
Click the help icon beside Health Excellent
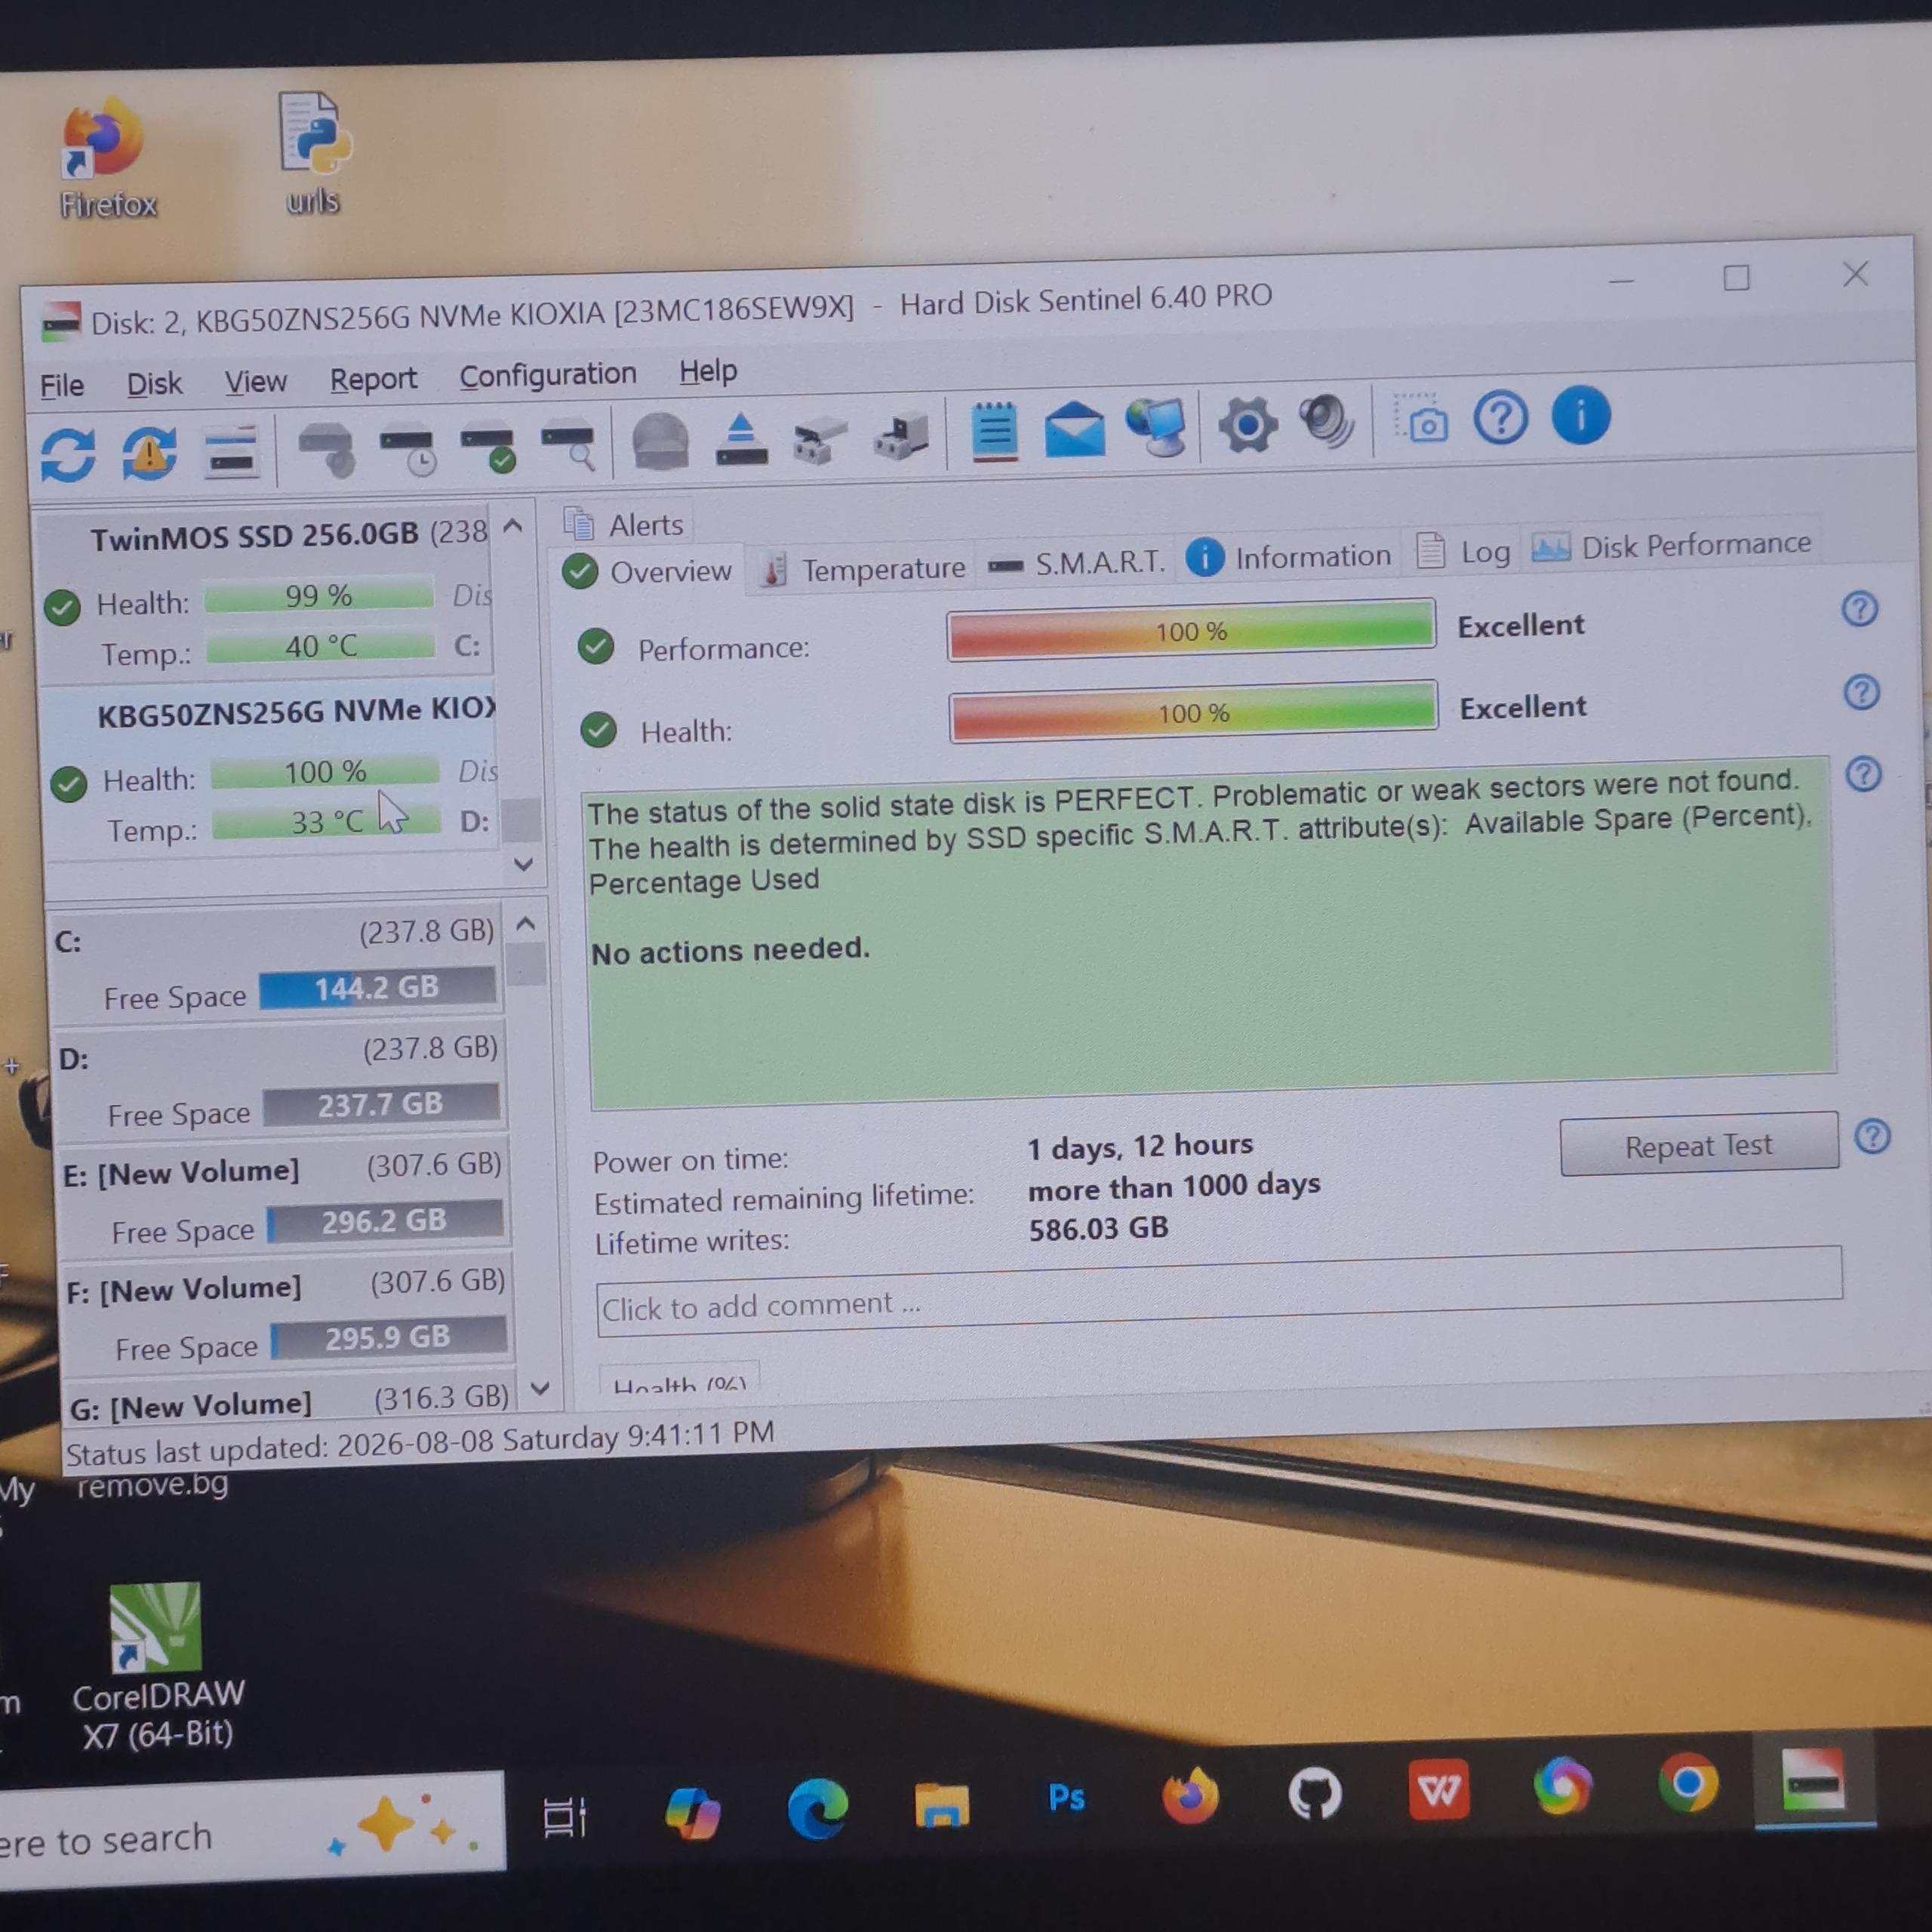[x=1861, y=691]
